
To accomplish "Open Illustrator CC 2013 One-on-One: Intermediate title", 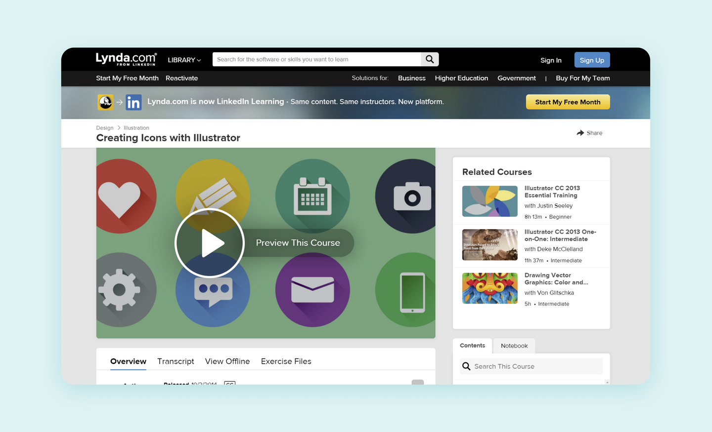I will [x=560, y=235].
